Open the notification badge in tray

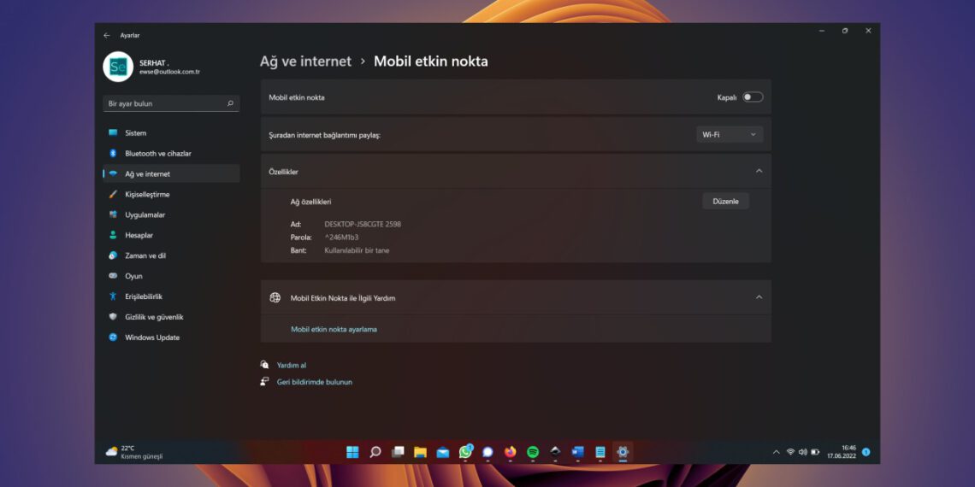click(866, 452)
